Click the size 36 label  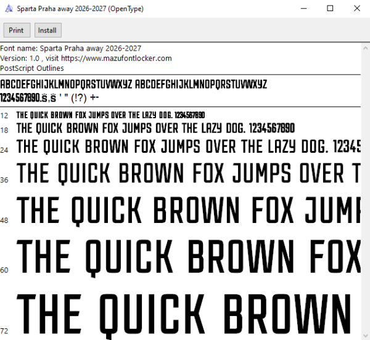(4, 180)
